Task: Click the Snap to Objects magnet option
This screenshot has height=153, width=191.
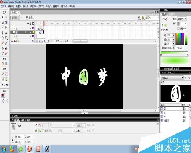Action: 3,96
